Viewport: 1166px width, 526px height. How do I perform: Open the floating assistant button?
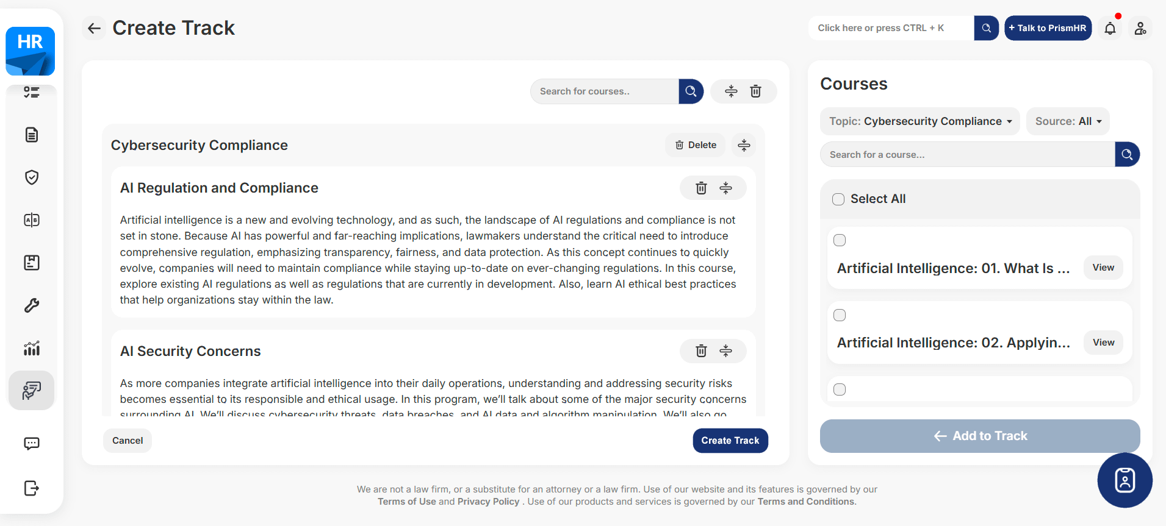1125,480
